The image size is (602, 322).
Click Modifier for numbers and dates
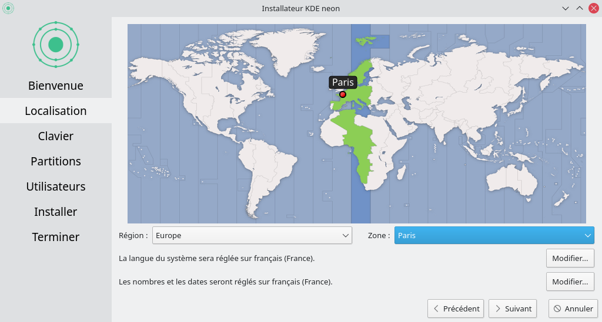click(570, 282)
